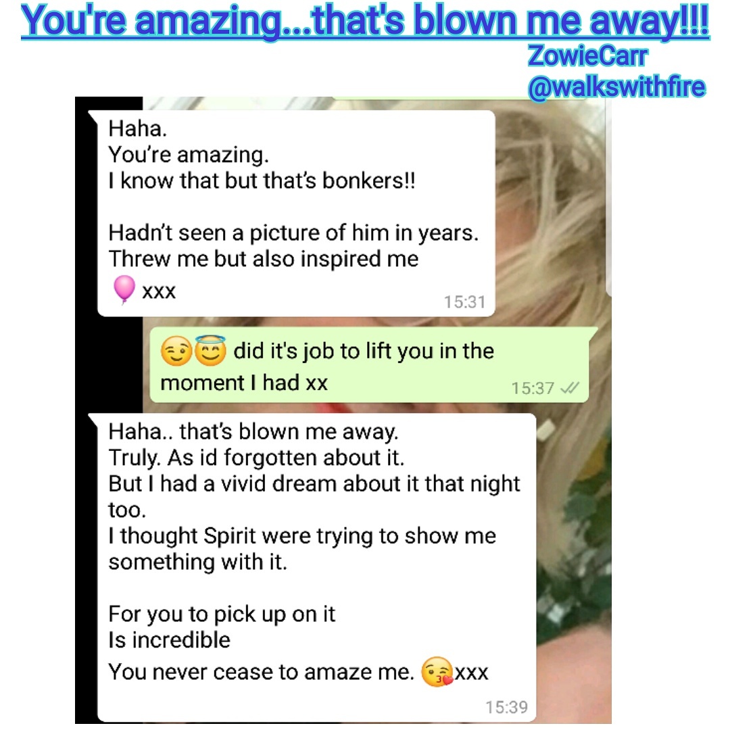
Task: Tap the green outgoing message bubble
Action: (370, 365)
